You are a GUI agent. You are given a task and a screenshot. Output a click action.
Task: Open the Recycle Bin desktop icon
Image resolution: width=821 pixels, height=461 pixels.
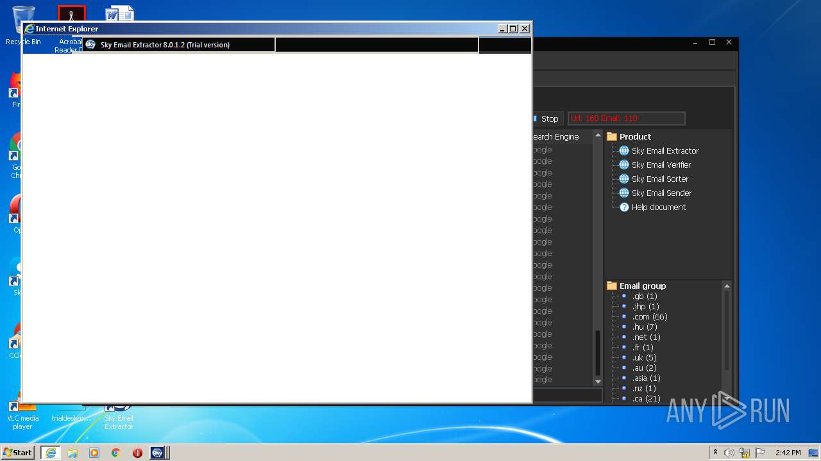pyautogui.click(x=23, y=26)
